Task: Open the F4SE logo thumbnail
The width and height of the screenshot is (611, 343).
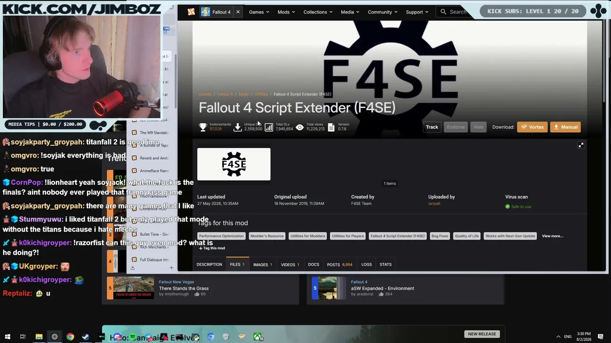Action: [x=234, y=164]
